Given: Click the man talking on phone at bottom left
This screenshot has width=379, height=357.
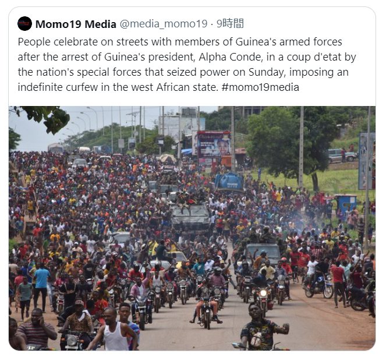Looking at the screenshot, I should 36,330.
